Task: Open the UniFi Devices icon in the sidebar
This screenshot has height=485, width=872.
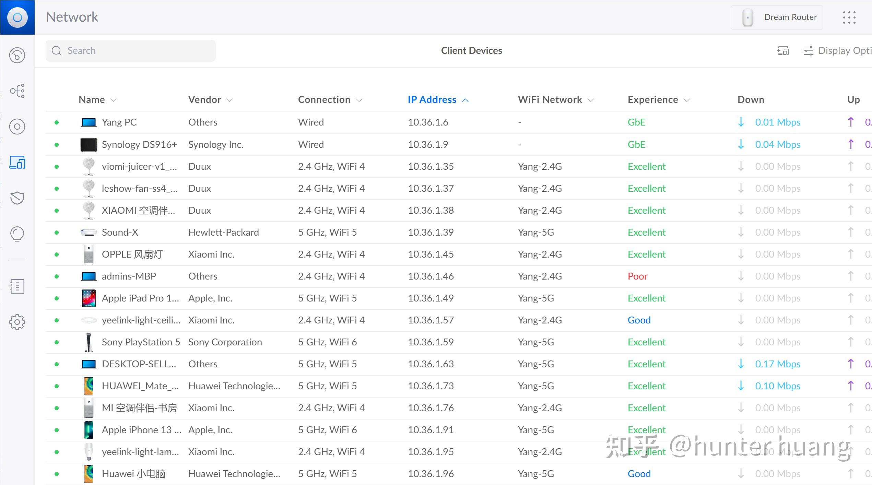Action: [17, 127]
